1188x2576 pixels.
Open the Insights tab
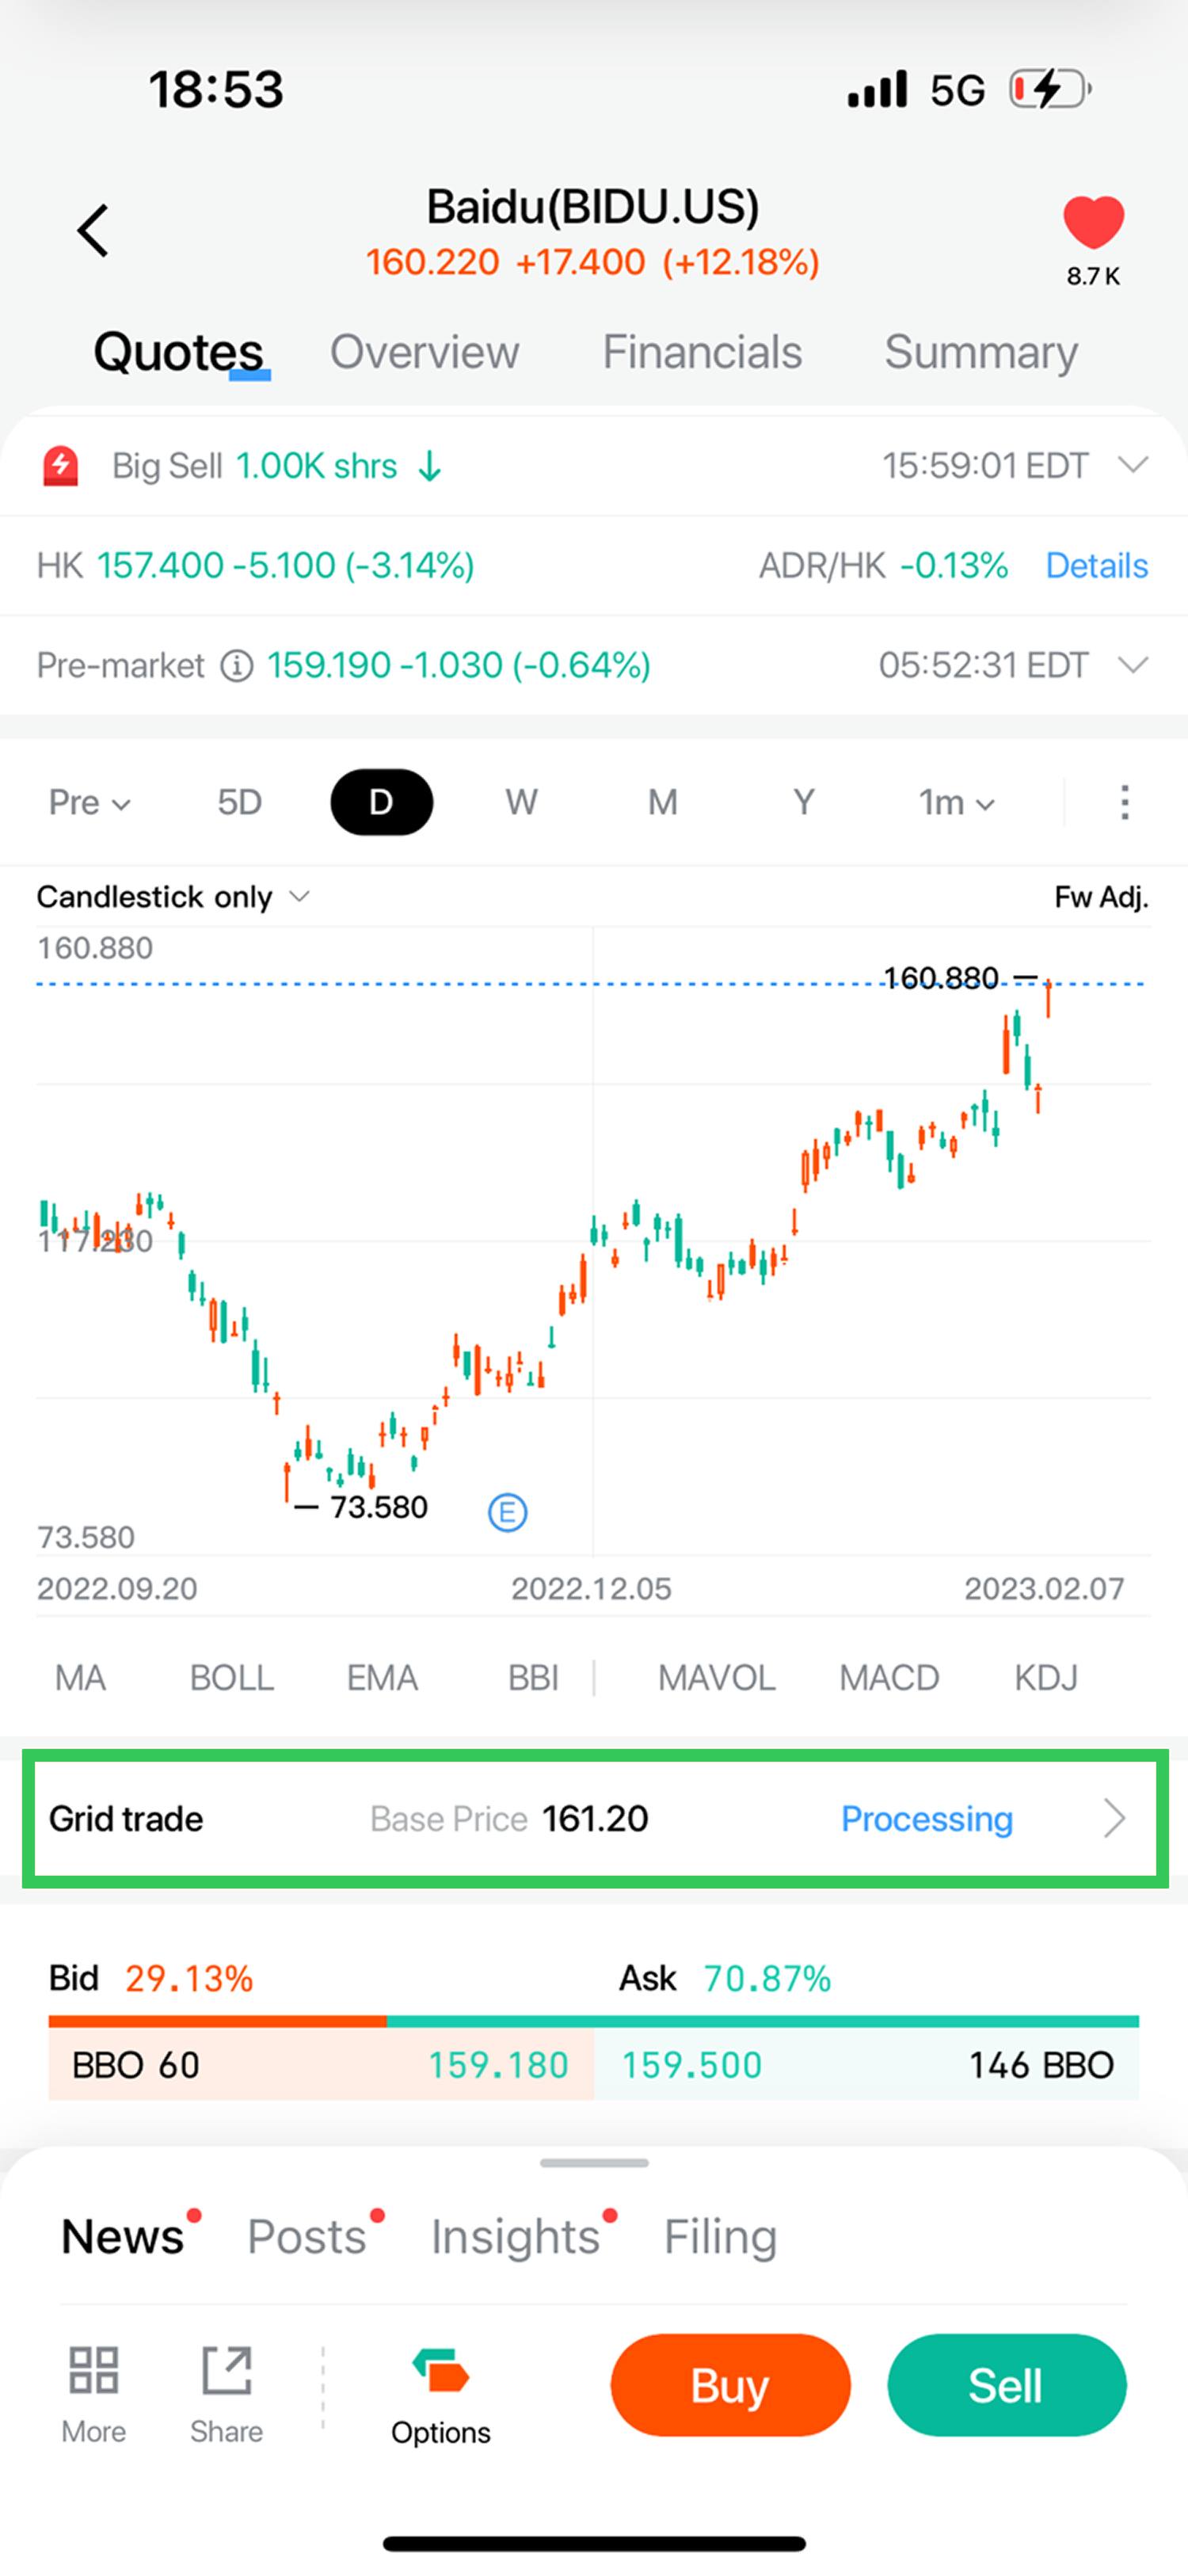pyautogui.click(x=515, y=2237)
